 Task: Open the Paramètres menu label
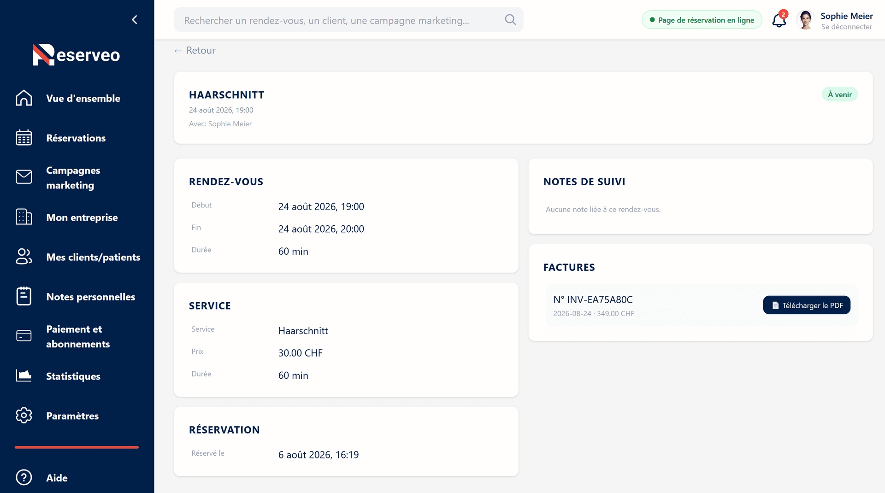[x=72, y=416]
